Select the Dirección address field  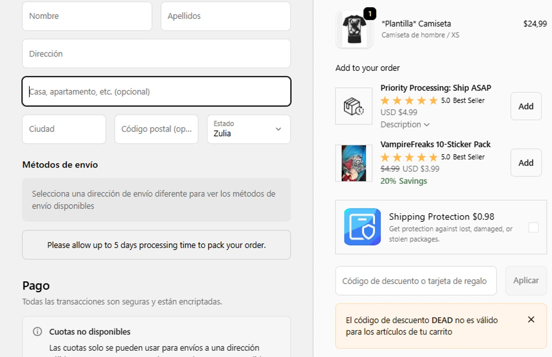coord(156,54)
